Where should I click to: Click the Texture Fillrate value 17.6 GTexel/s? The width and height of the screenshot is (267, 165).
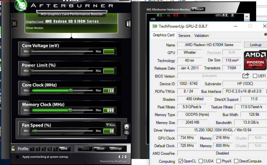[251, 107]
